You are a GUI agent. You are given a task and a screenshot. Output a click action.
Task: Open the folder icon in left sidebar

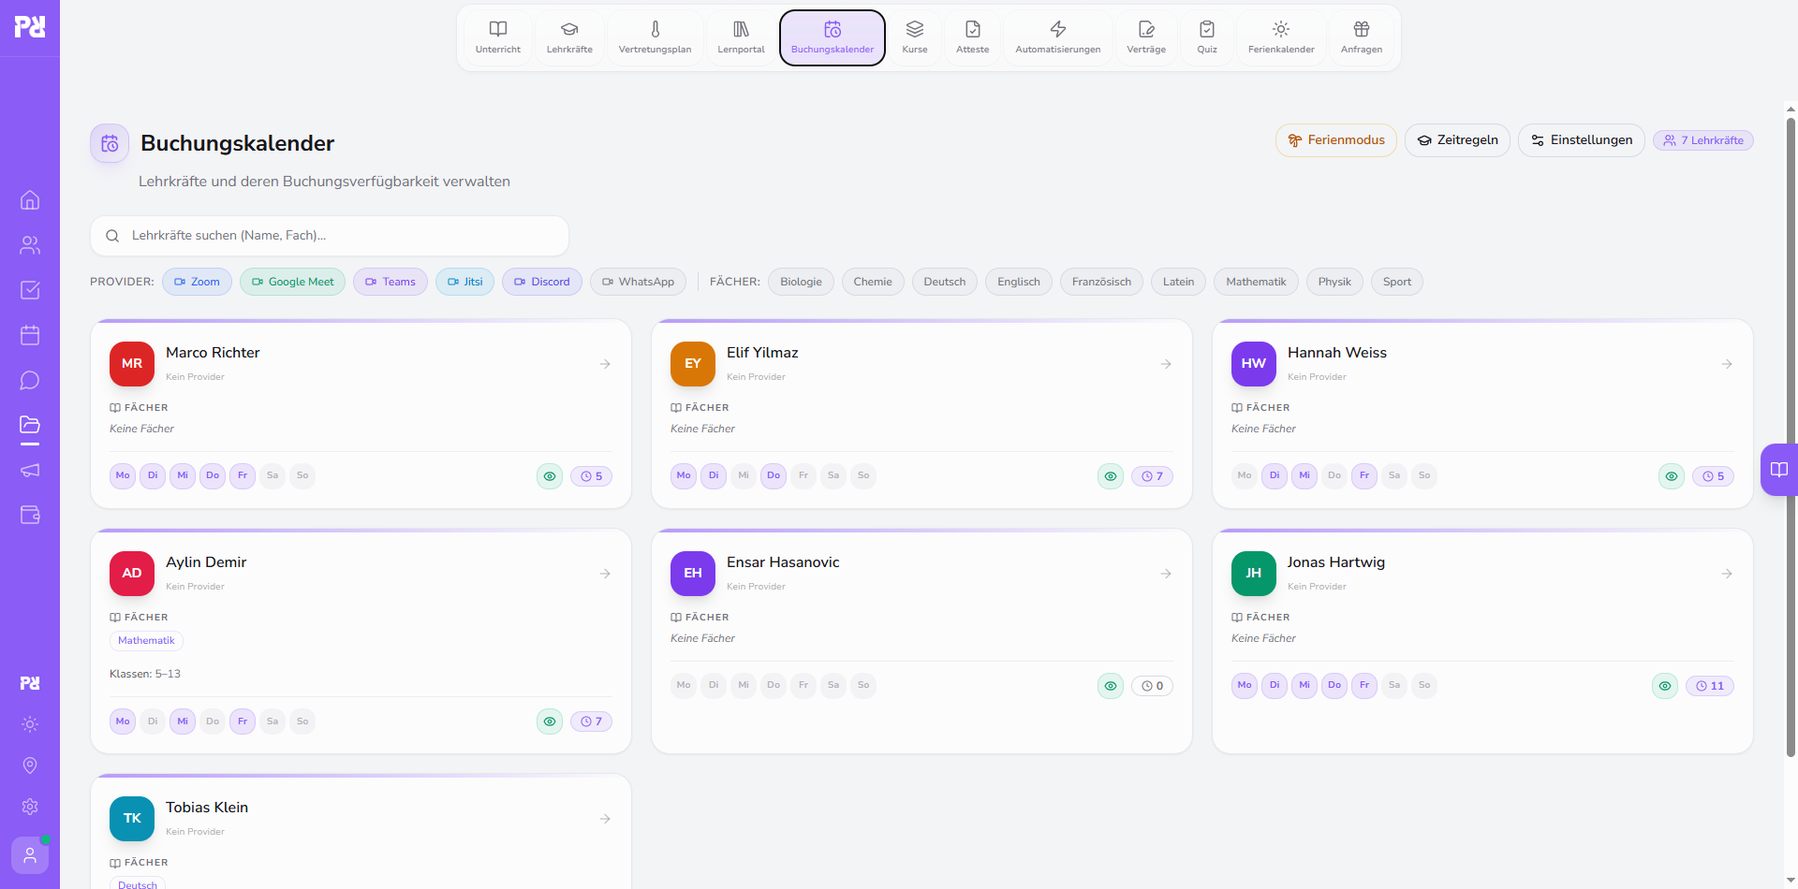30,425
